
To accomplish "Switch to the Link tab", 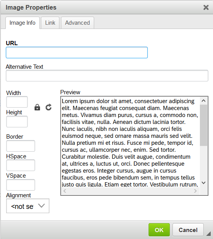I will click(50, 23).
